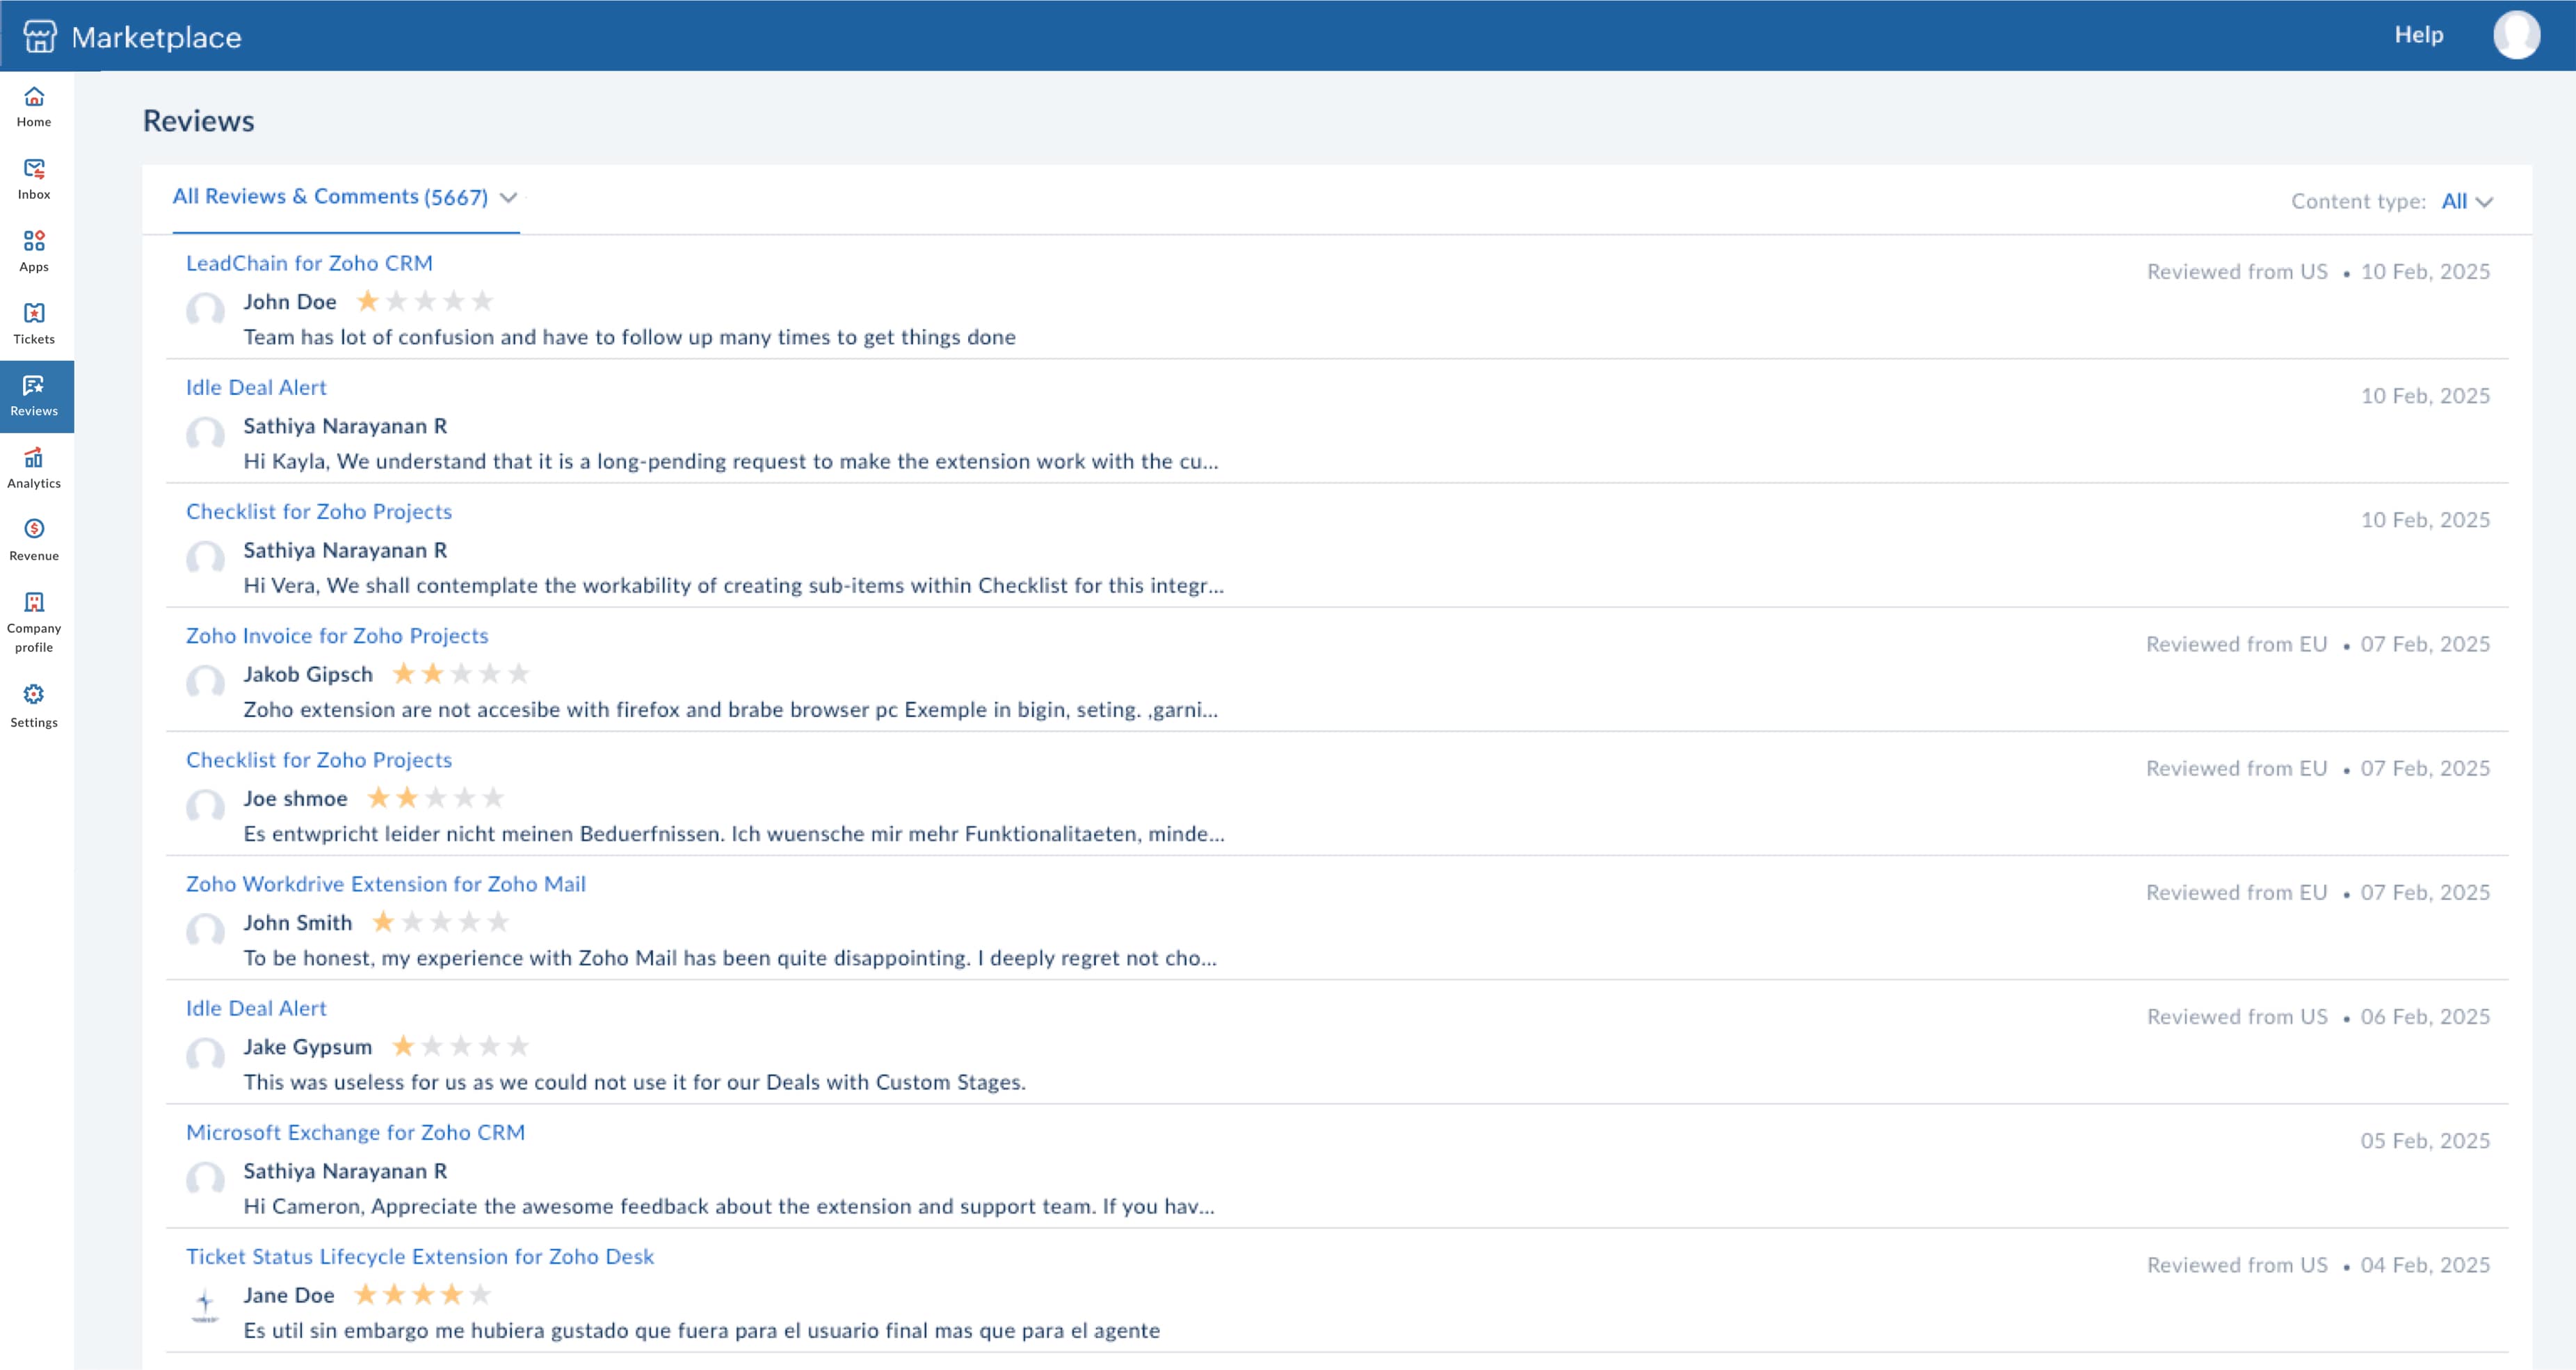2576x1370 pixels.
Task: Click Jake Gypsum's one-star rating
Action: click(461, 1046)
